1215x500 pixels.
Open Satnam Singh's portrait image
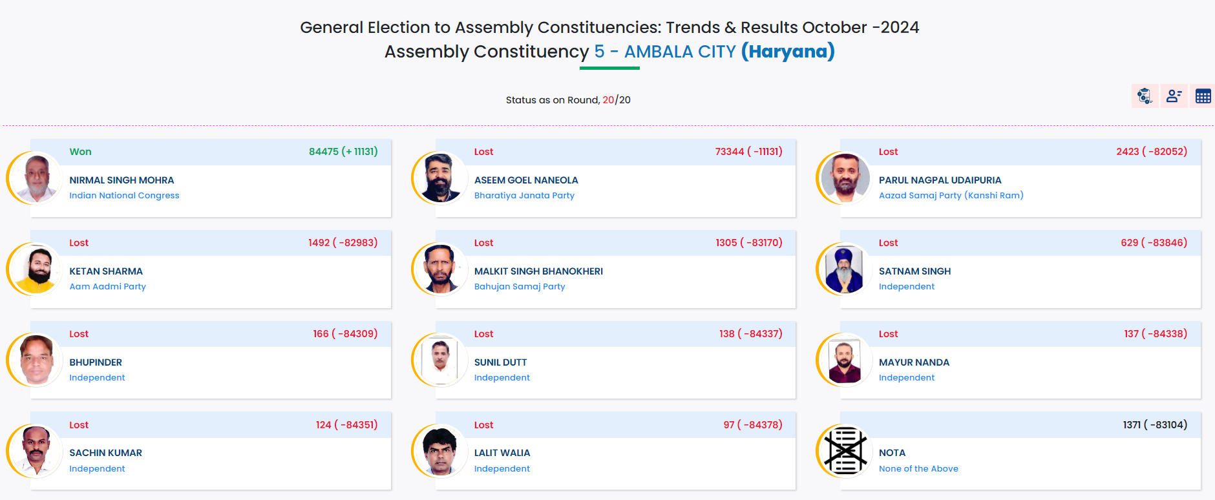845,269
